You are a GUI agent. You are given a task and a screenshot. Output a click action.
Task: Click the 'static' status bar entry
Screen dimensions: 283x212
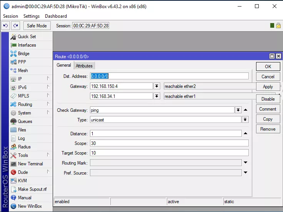coord(229,202)
